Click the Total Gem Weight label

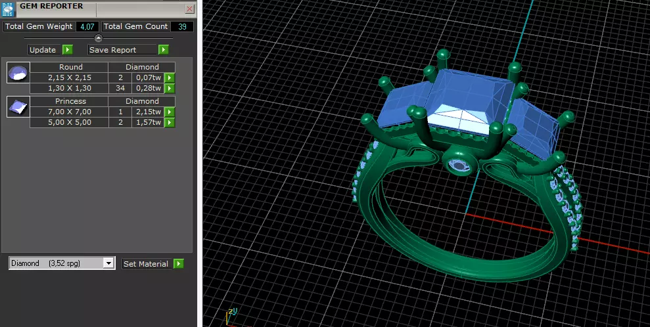tap(39, 26)
